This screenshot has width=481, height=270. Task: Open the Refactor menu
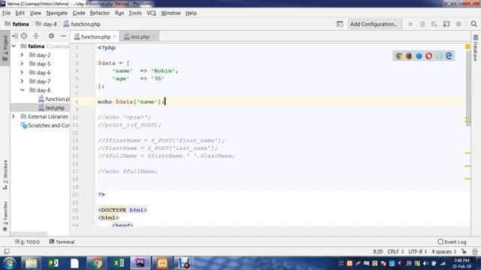pos(100,13)
